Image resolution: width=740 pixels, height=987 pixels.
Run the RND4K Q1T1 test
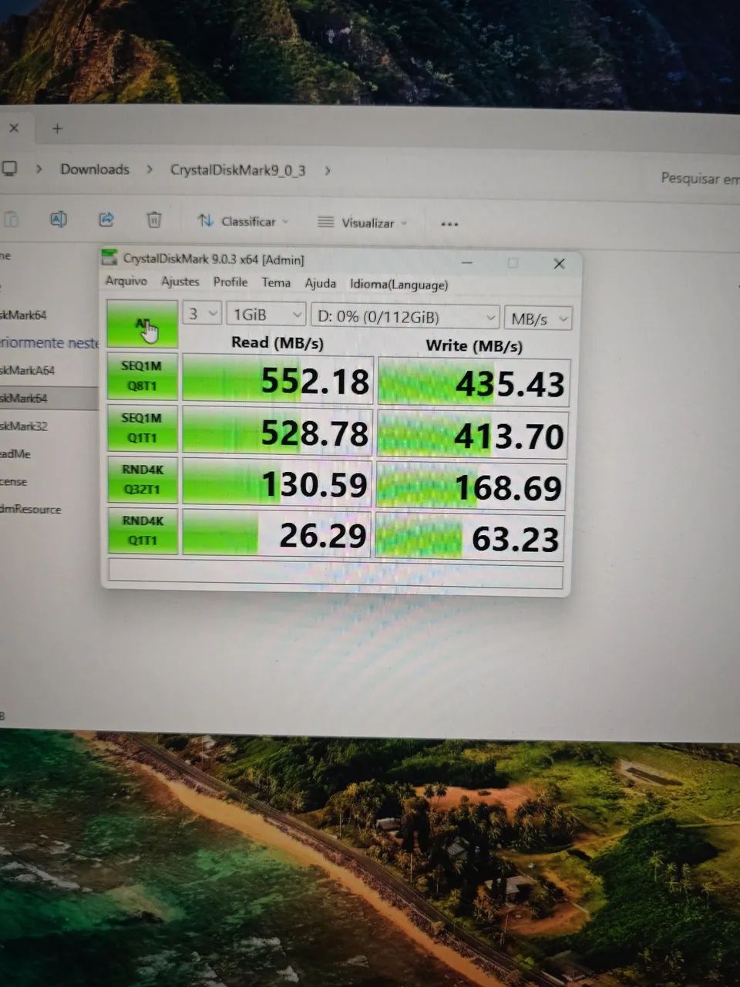pos(143,531)
